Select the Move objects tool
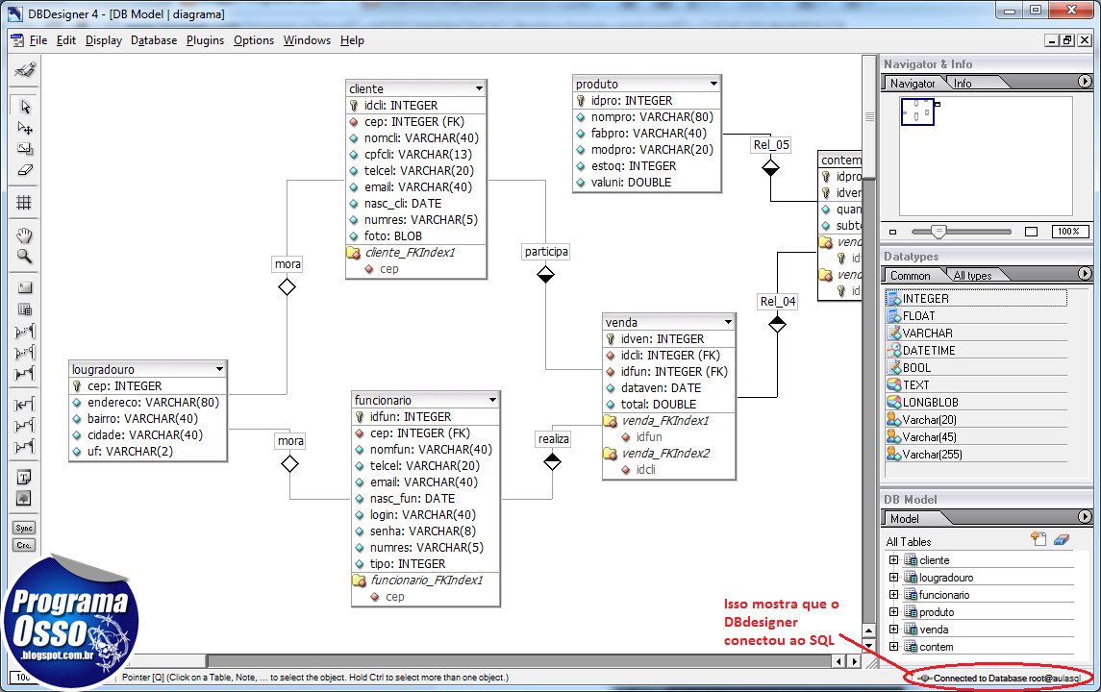Screen dimensions: 1101x692 click(x=25, y=128)
